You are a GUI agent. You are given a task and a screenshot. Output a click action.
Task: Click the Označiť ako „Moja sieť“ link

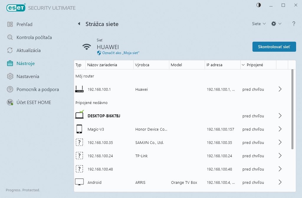point(120,53)
